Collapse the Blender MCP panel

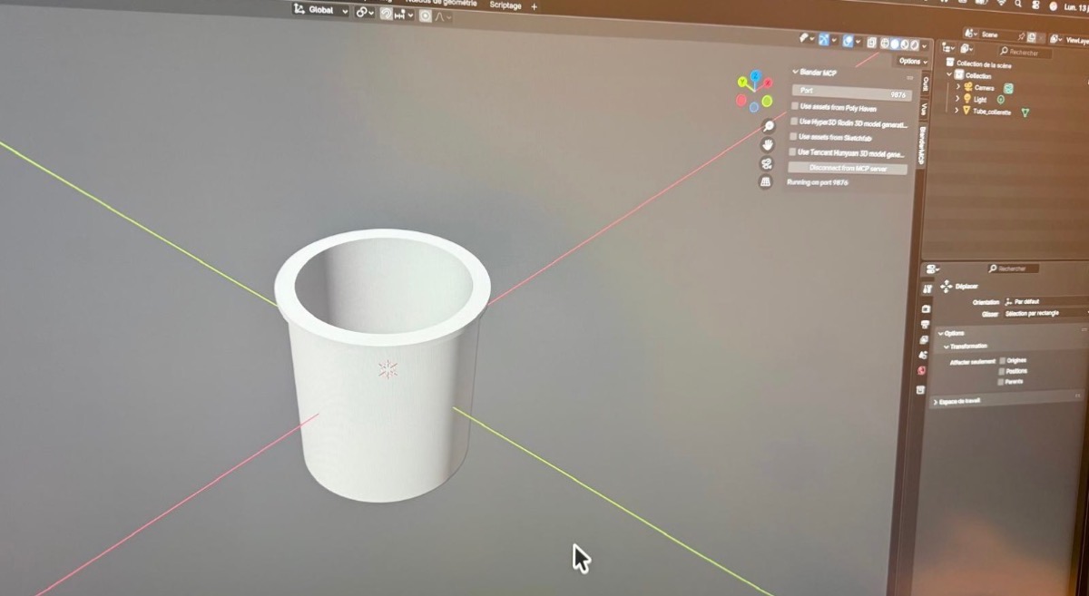click(x=796, y=72)
